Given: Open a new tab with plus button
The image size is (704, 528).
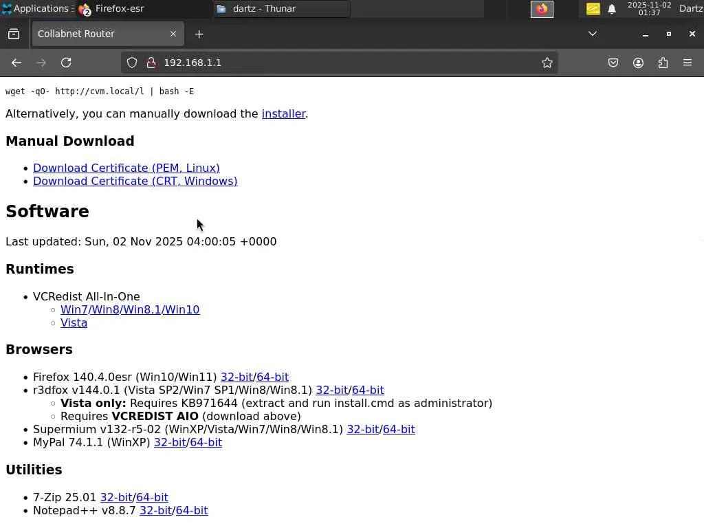Looking at the screenshot, I should 199,34.
